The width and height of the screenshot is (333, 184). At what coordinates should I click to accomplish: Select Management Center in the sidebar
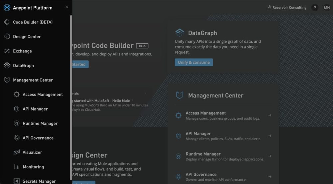pyautogui.click(x=33, y=80)
